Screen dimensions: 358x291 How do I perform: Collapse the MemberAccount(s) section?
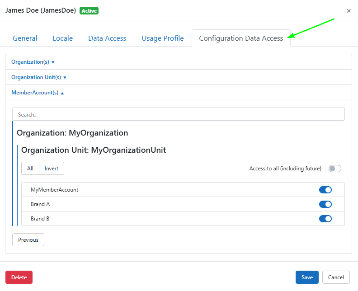click(38, 93)
